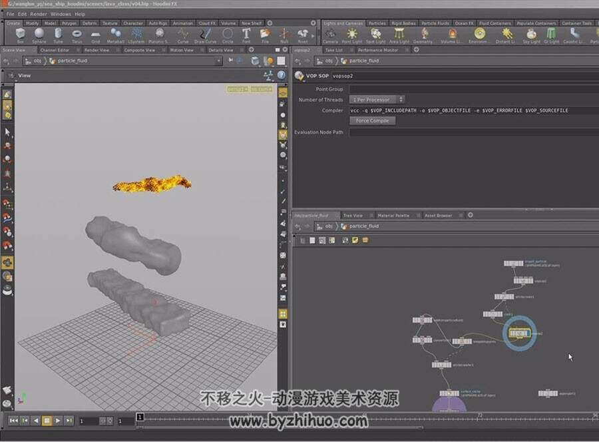This screenshot has height=442, width=599.
Task: Add a Camera from the shelf
Action: click(x=330, y=35)
